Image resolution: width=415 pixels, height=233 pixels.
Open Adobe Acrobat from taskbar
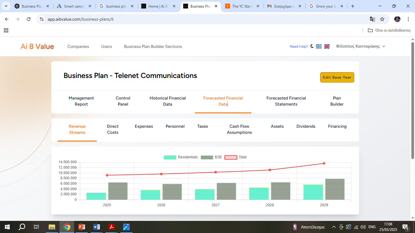[111, 227]
